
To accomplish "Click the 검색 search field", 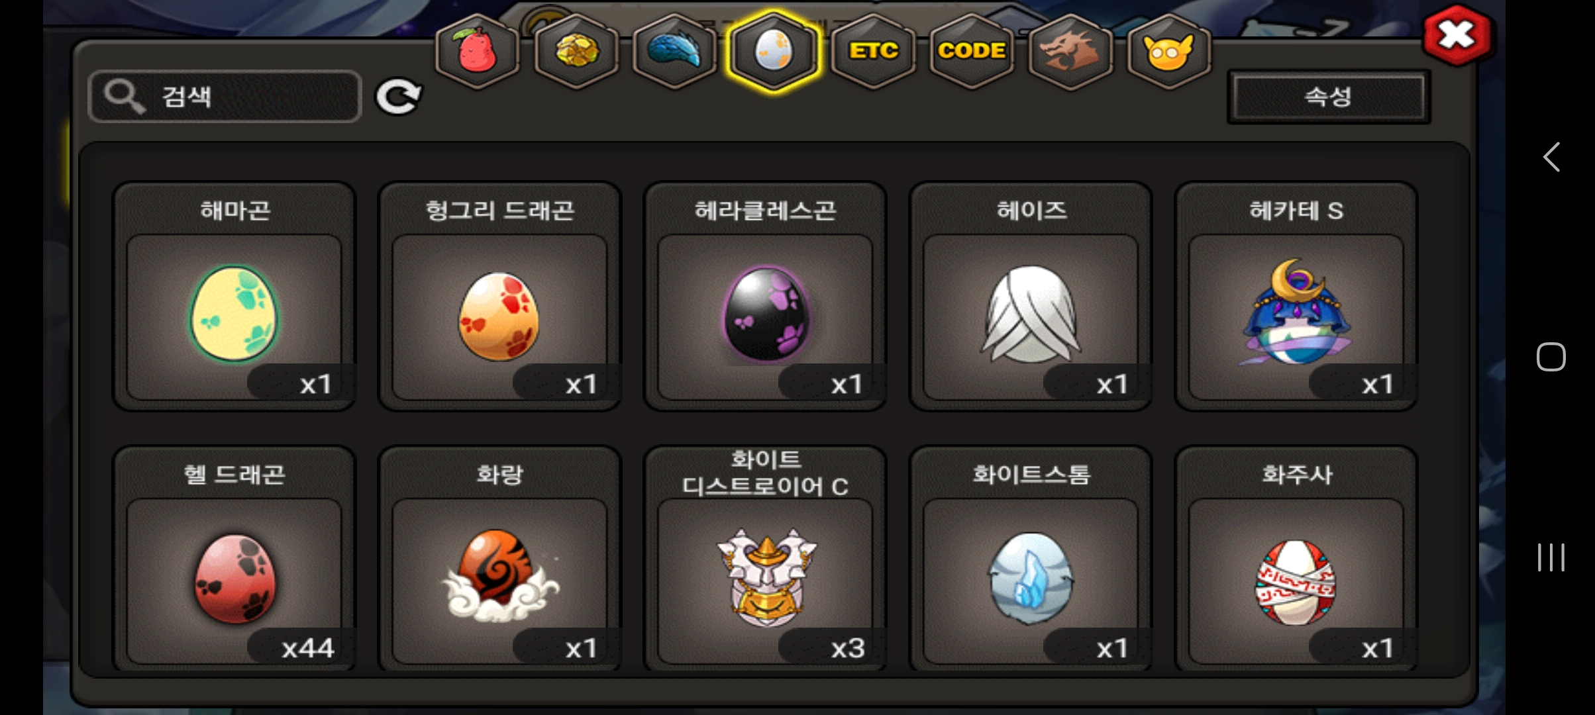I will pos(225,97).
